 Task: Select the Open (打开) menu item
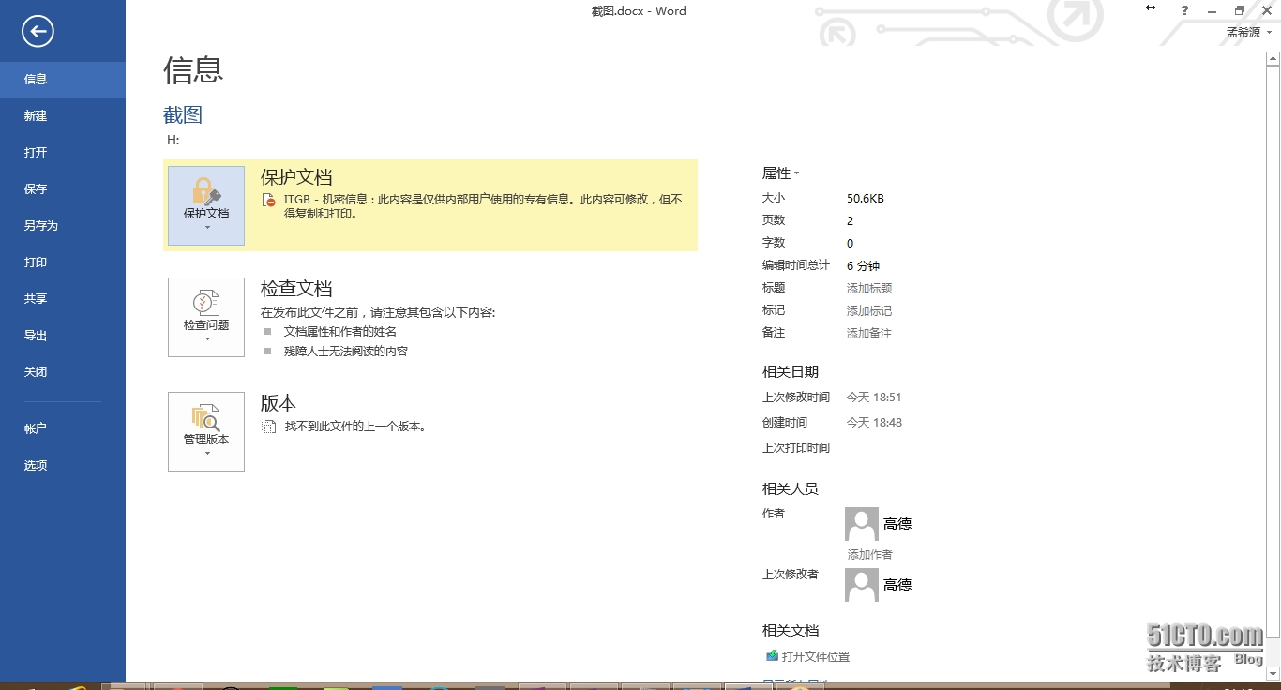[x=36, y=153]
